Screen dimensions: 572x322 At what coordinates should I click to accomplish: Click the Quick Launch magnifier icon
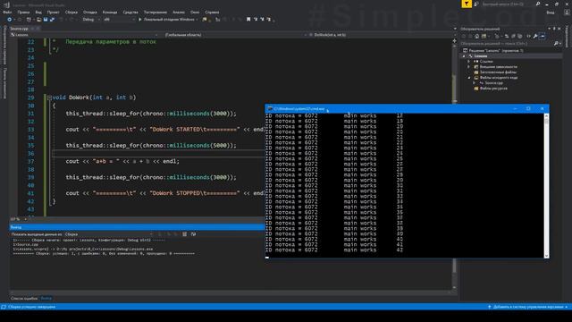[538, 4]
